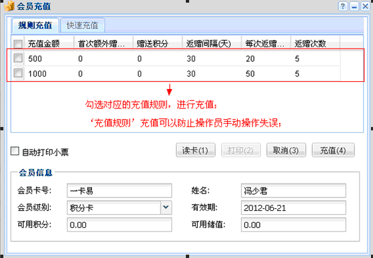Click 返赠间隔 value 30 in 1000 row
This screenshot has width=373, height=258.
click(191, 74)
